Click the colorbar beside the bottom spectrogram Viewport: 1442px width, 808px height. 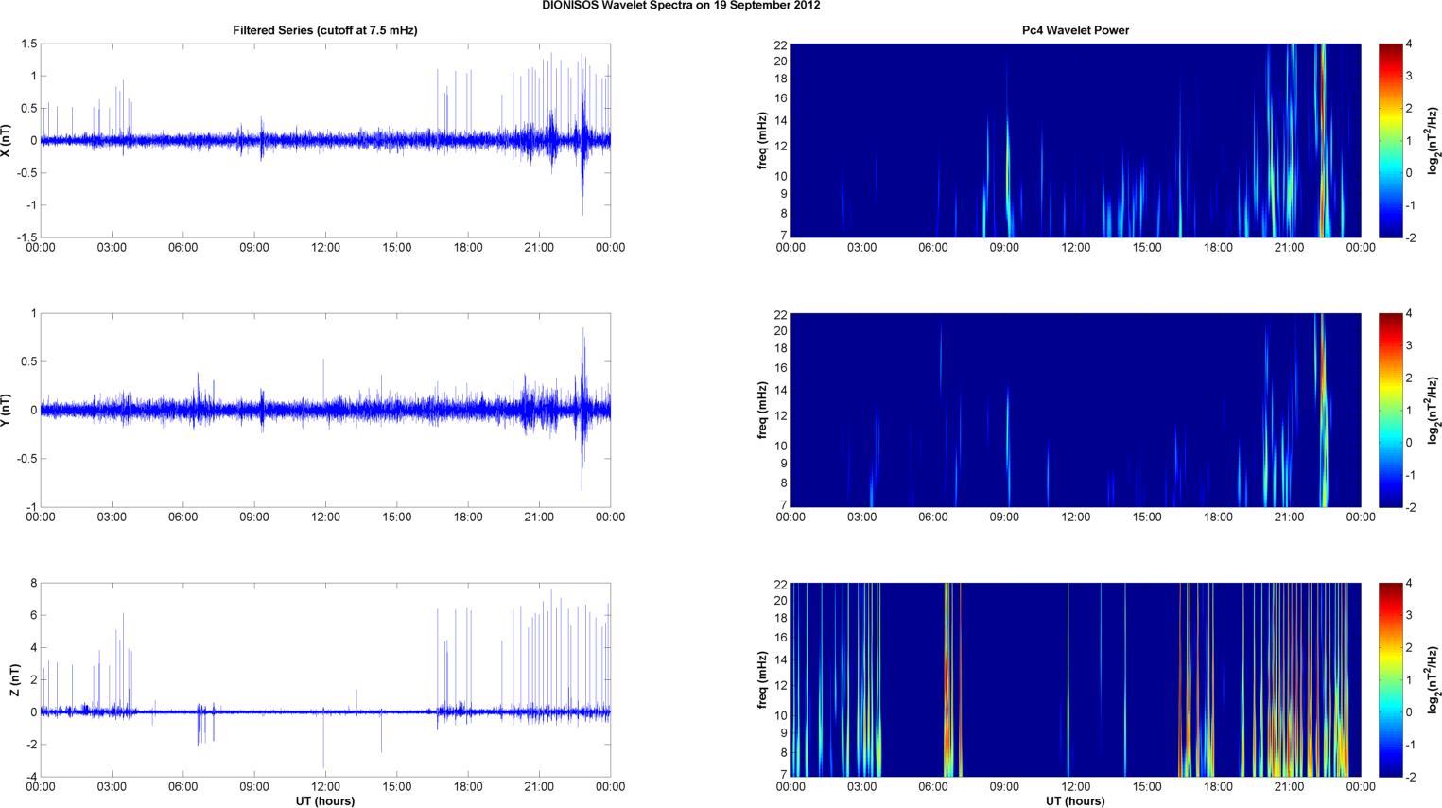(1390, 679)
